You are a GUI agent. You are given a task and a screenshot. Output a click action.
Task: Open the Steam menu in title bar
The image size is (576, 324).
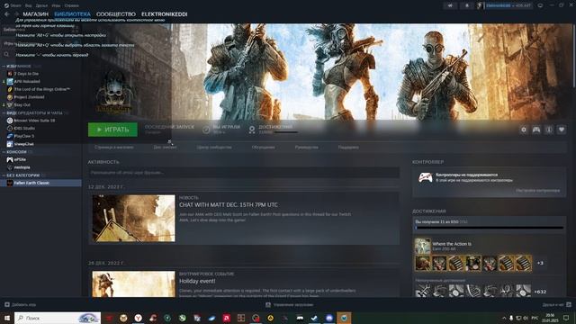(13, 5)
